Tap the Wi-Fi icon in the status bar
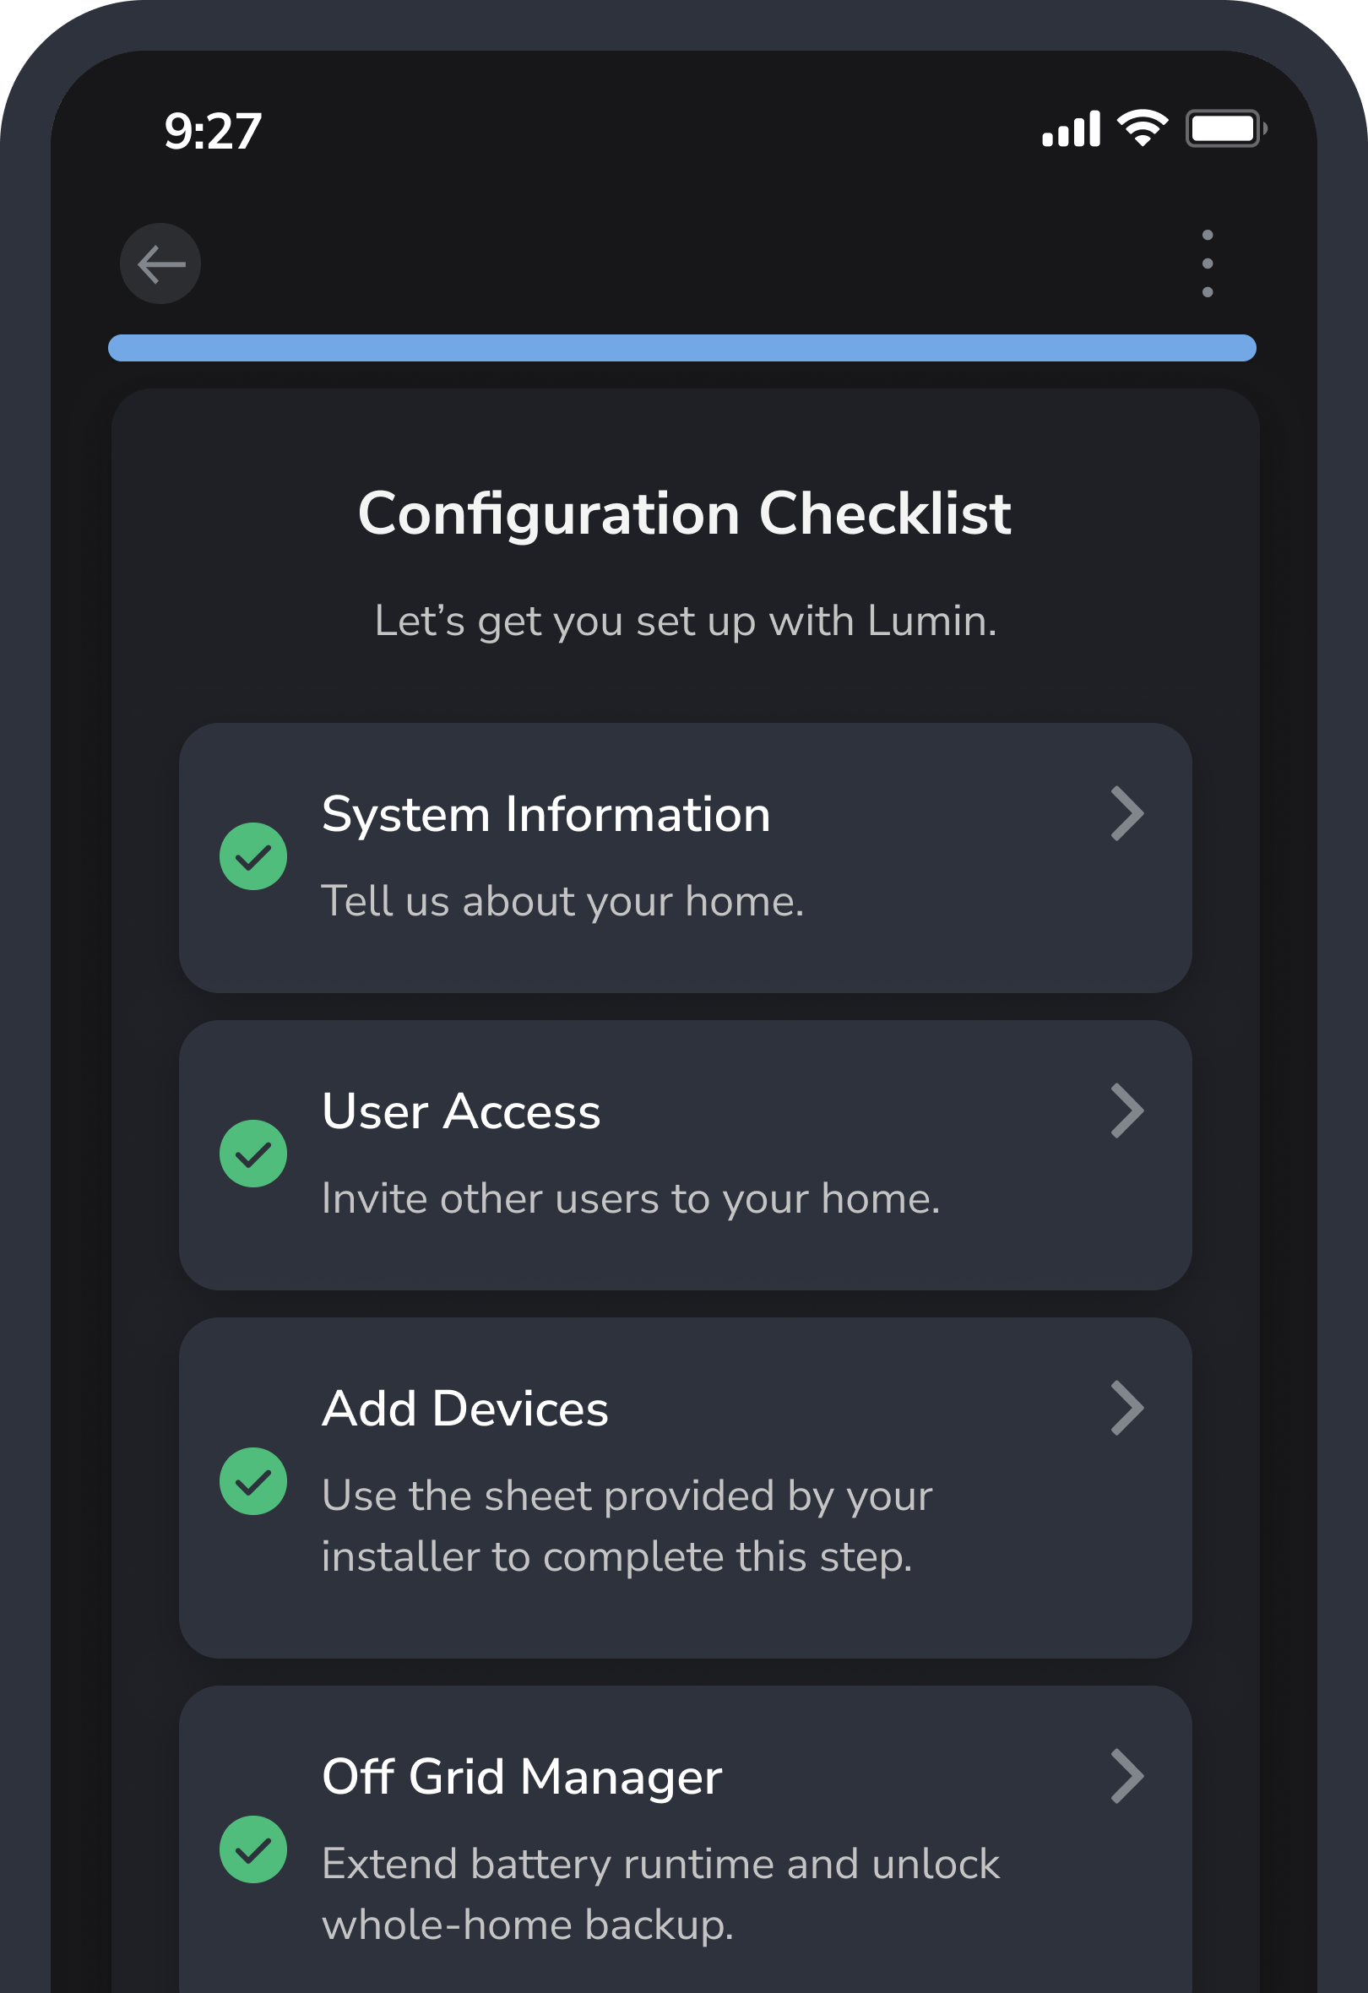This screenshot has height=1993, width=1368. 1141,128
